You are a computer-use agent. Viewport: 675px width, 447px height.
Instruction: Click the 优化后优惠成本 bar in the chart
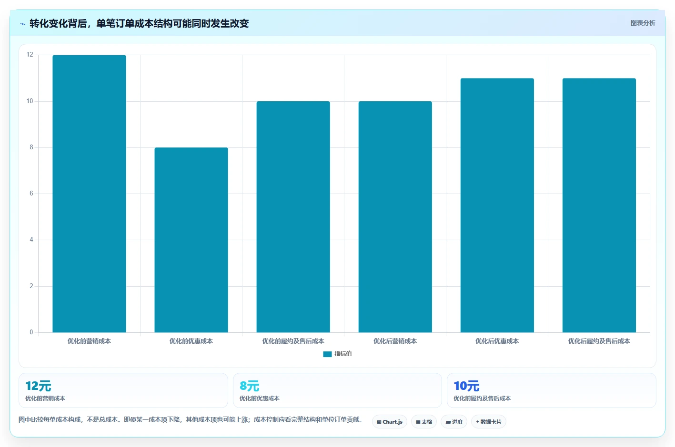click(497, 205)
